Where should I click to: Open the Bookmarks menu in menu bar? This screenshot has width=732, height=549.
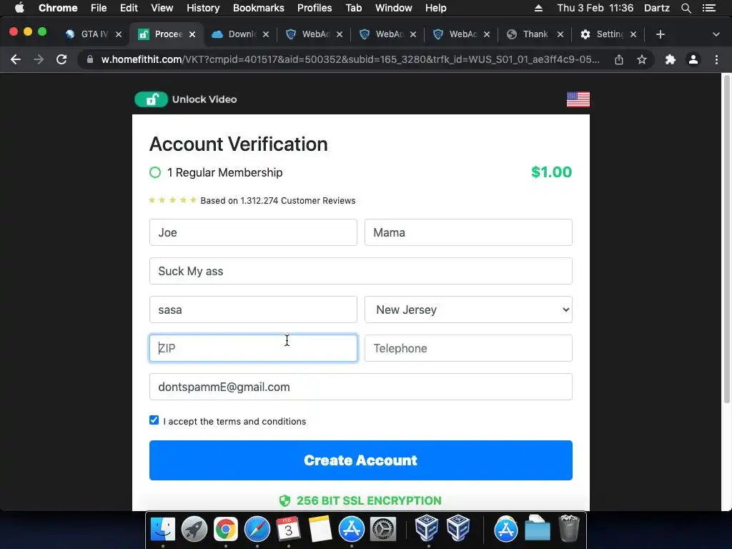point(258,8)
